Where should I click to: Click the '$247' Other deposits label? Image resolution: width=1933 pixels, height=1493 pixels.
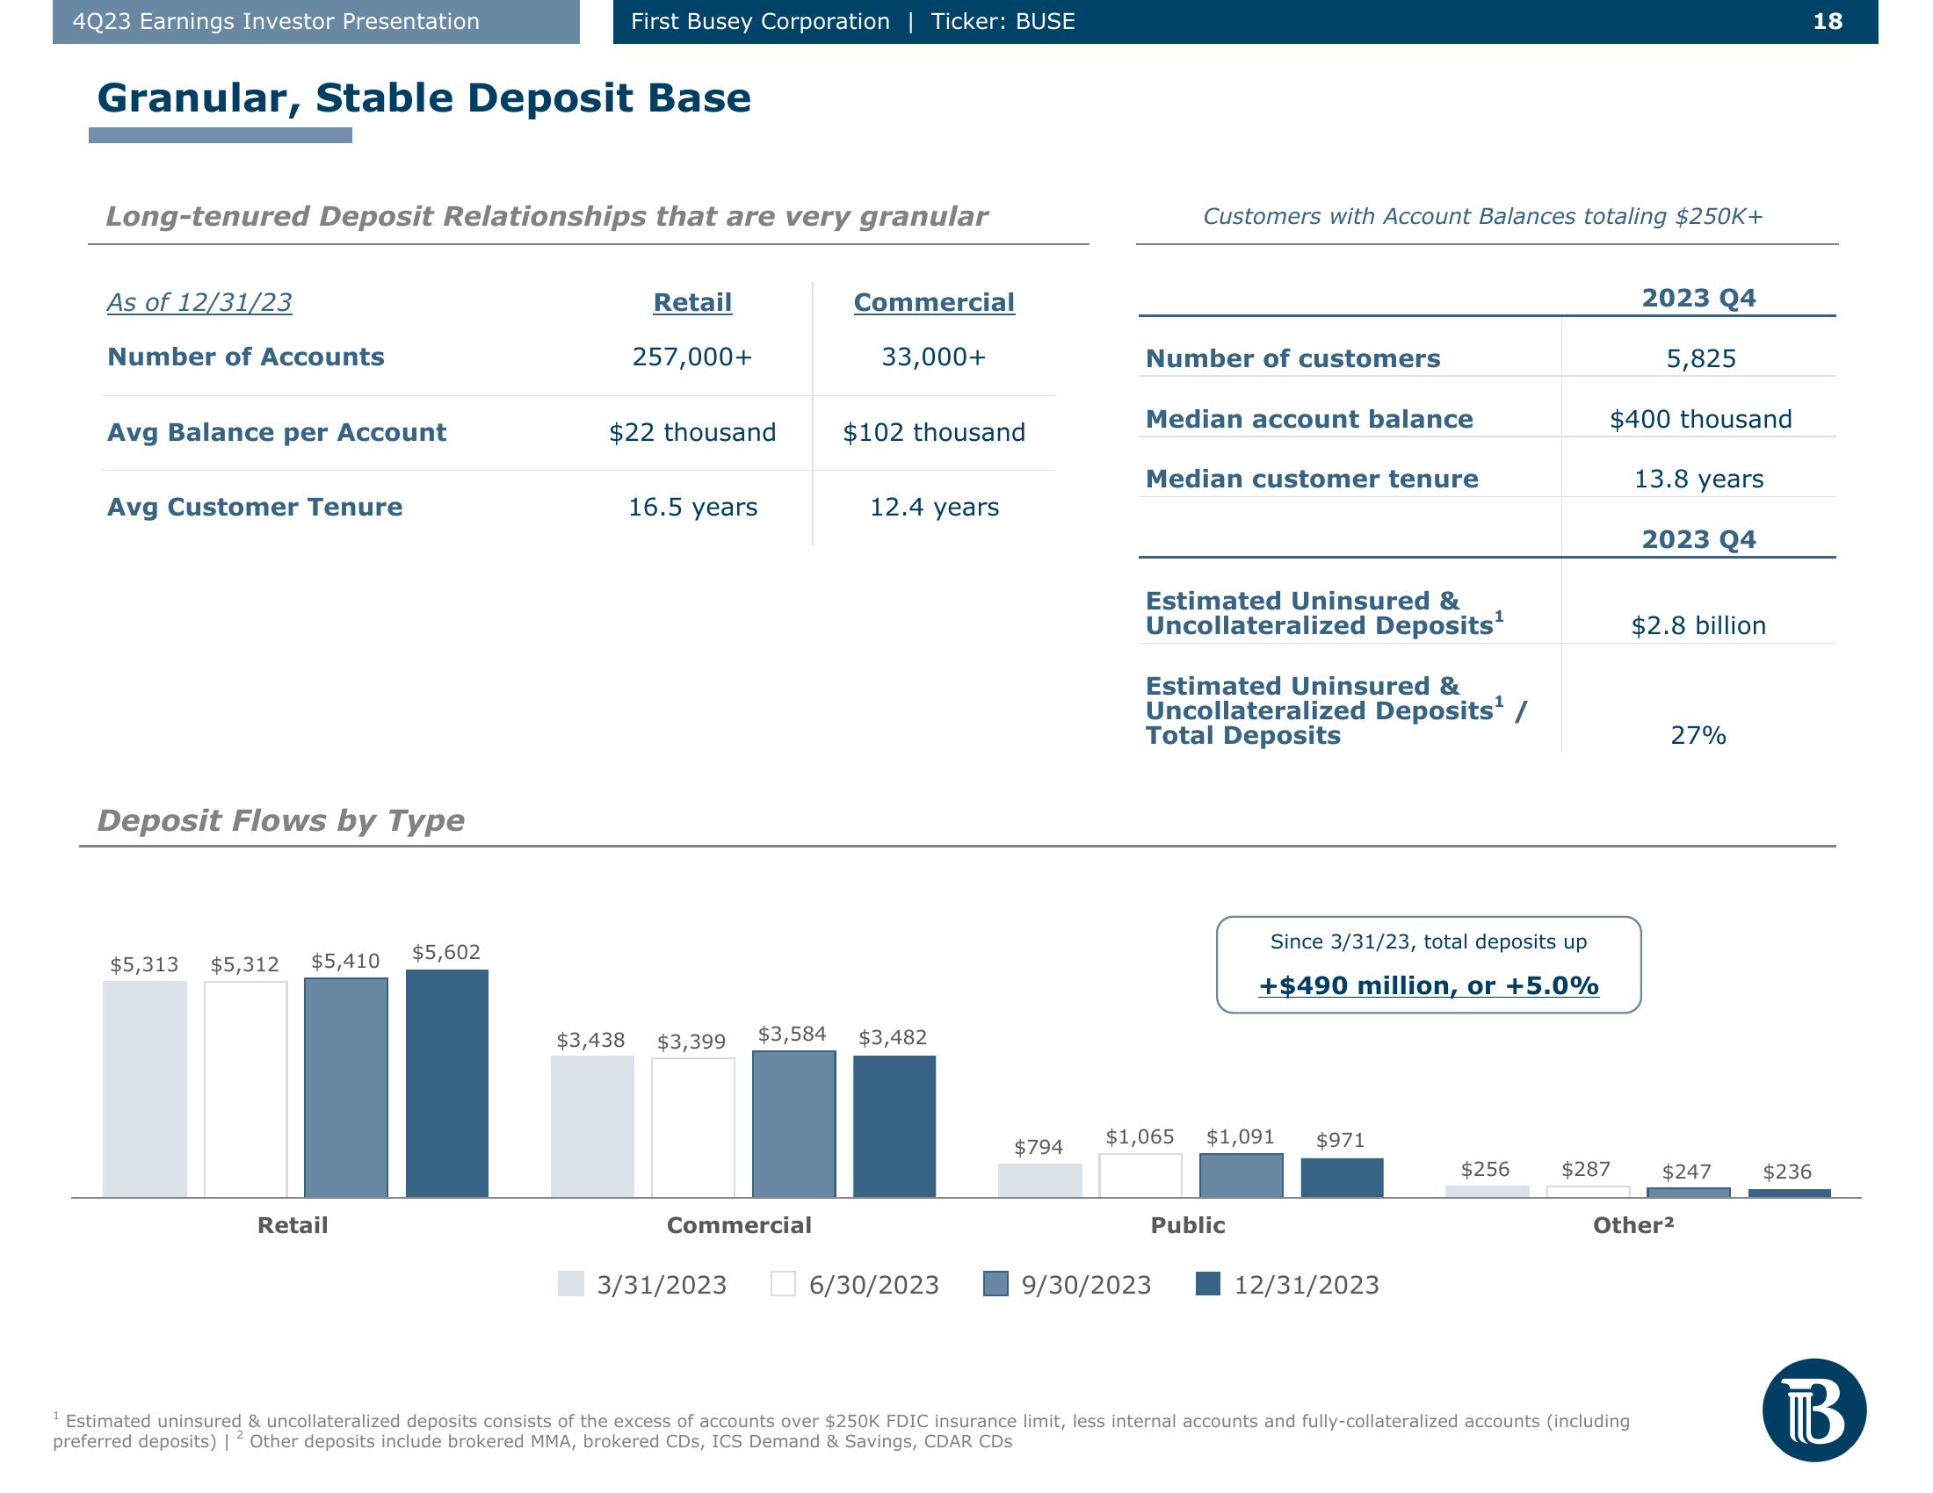[x=1687, y=1172]
